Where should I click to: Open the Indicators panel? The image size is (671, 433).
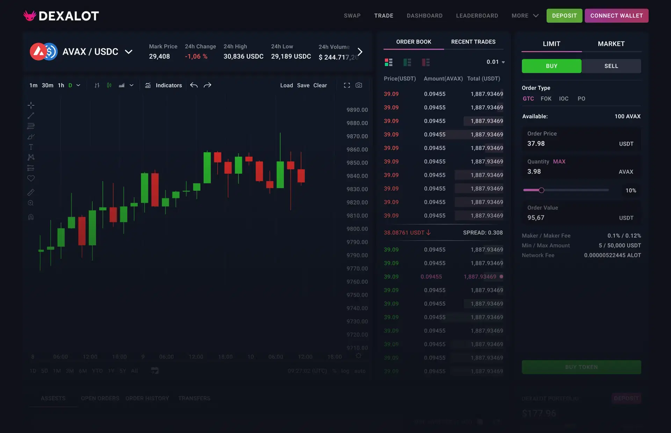[169, 85]
